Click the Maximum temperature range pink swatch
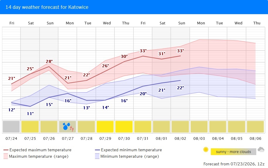The image size is (268, 168). (6, 156)
